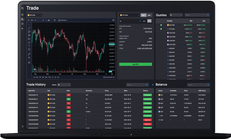The image size is (231, 139).
Task: Select the Buy toggle in order form
Action: point(143,15)
